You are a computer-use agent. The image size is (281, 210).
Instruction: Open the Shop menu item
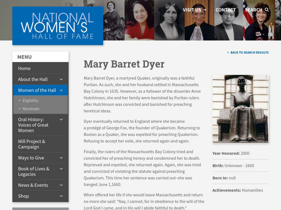click(x=23, y=196)
